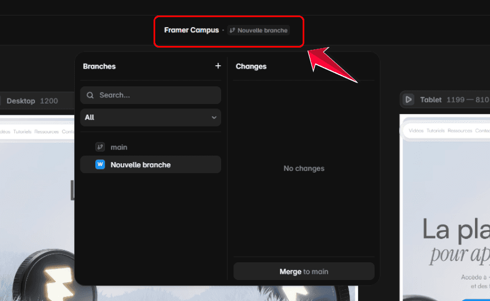Click the plus icon to add a branch
The image size is (490, 301).
coord(218,66)
